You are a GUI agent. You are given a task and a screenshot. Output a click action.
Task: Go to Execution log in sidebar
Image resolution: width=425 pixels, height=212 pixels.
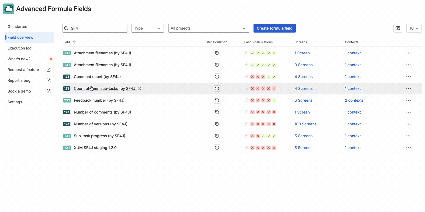coord(20,48)
